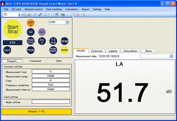This screenshot has width=177, height=121.
Task: Click the Measurement time field showing 1s
Action: click(51, 71)
